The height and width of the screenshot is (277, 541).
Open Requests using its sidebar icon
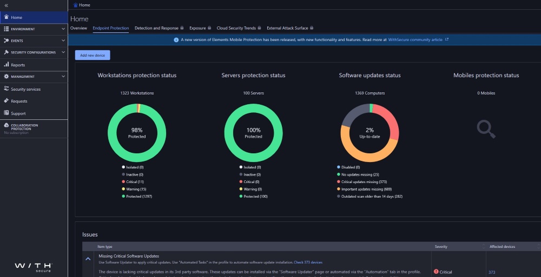click(x=6, y=100)
